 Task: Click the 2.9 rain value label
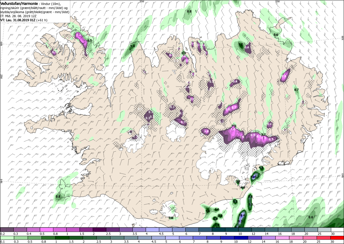tap(215, 219)
